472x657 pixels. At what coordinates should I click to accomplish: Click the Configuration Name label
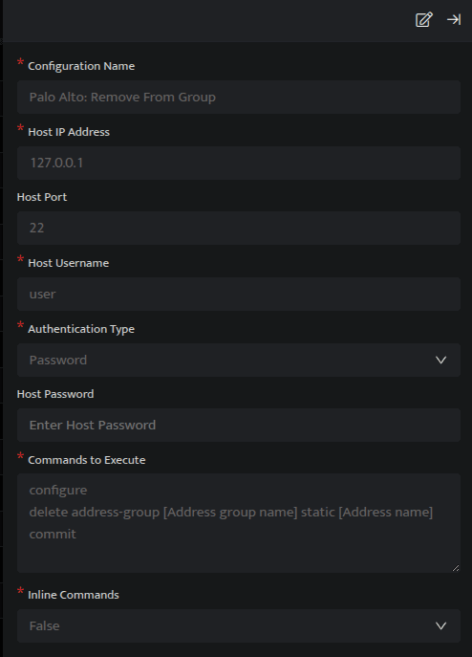pos(81,66)
